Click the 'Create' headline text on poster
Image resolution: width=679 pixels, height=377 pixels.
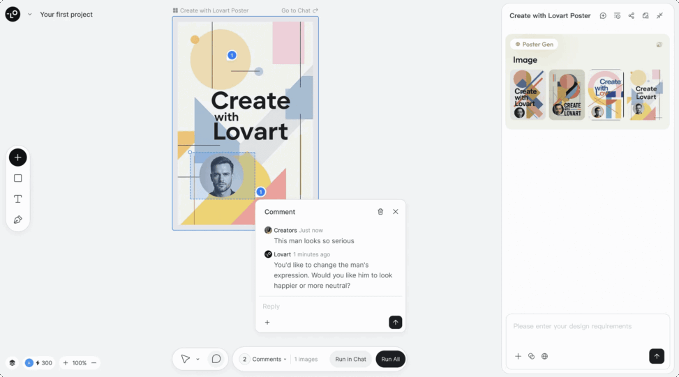click(251, 101)
